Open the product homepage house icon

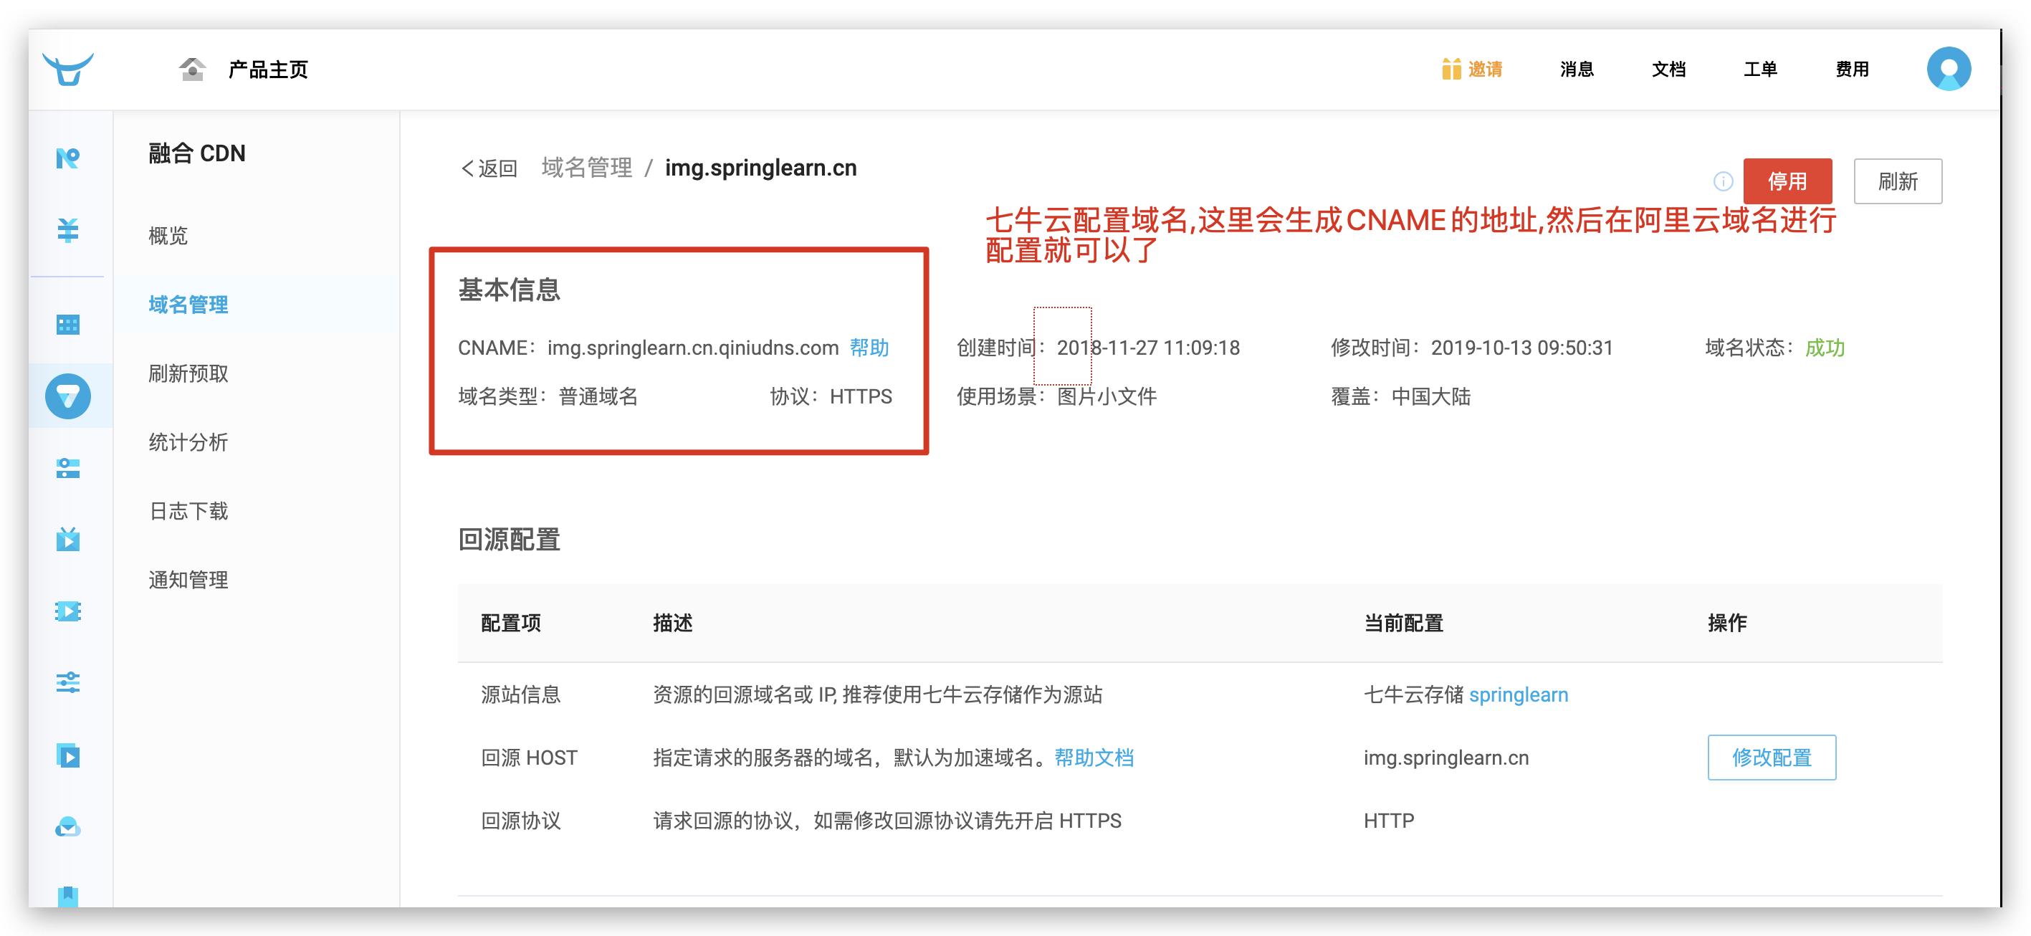(191, 70)
